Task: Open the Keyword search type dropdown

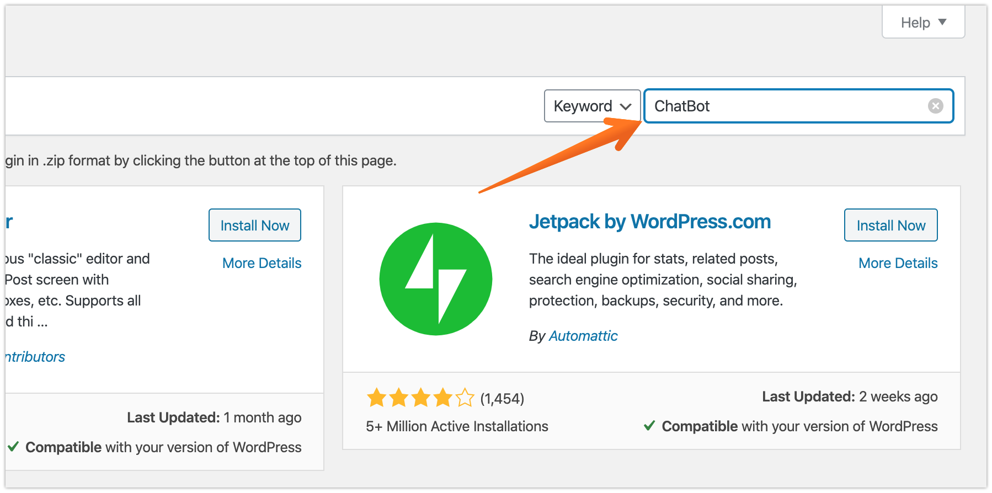Action: [x=592, y=106]
